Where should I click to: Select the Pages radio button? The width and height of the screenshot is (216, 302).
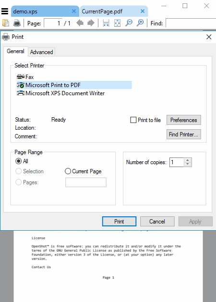pos(18,182)
